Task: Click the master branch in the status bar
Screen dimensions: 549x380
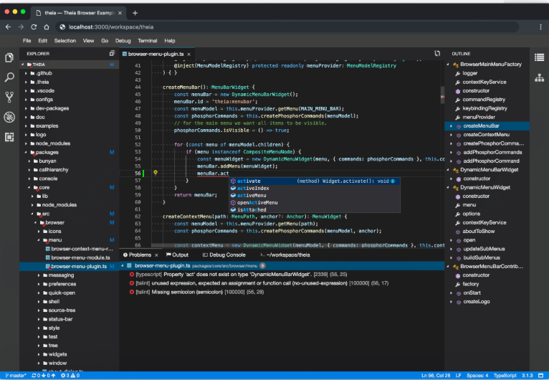Action: (x=16, y=375)
